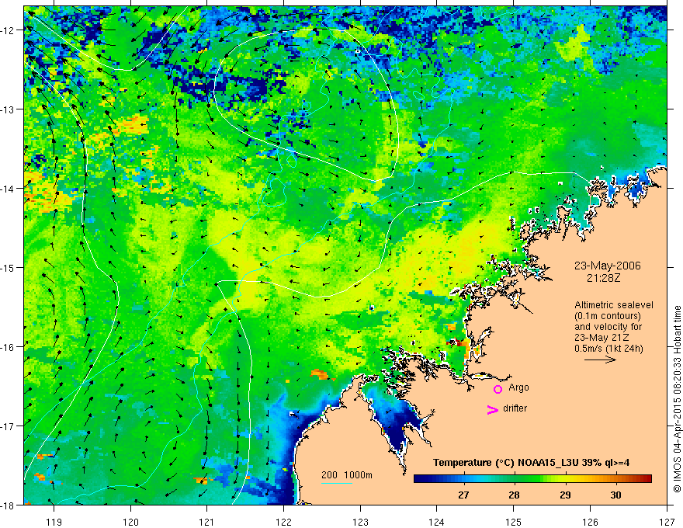Click the latitude axis label '-13'
683x528 pixels.
coord(8,109)
